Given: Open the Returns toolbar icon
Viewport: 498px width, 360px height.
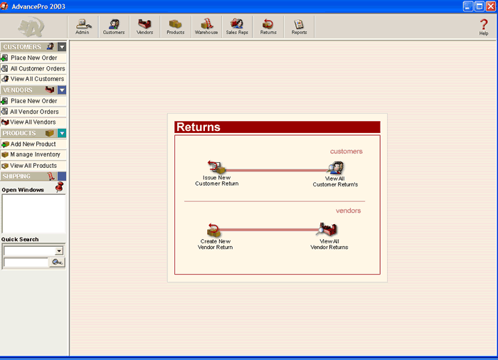Looking at the screenshot, I should (x=268, y=27).
